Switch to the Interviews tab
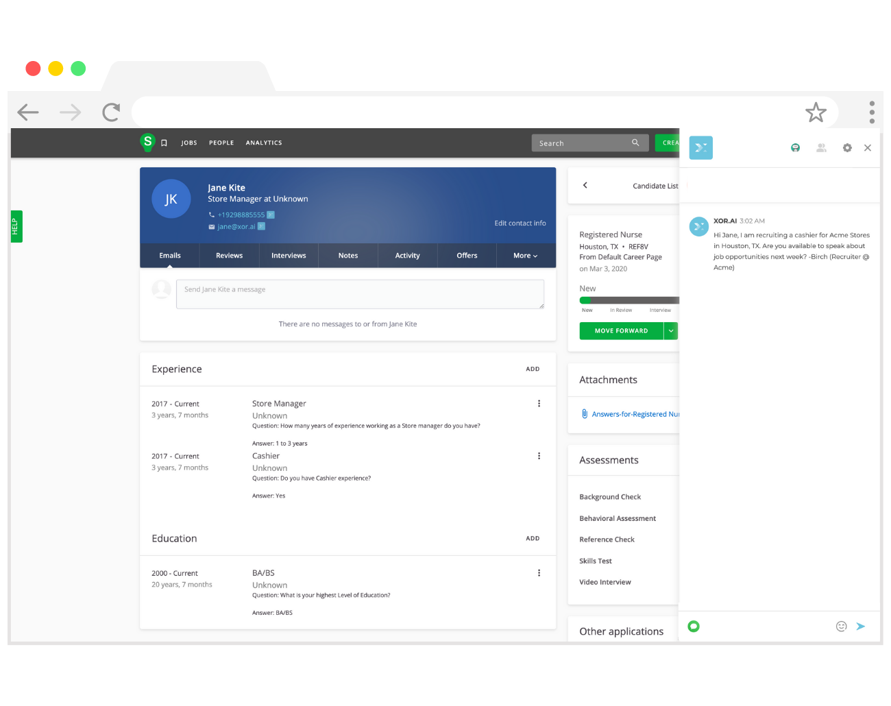This screenshot has width=891, height=706. point(289,256)
